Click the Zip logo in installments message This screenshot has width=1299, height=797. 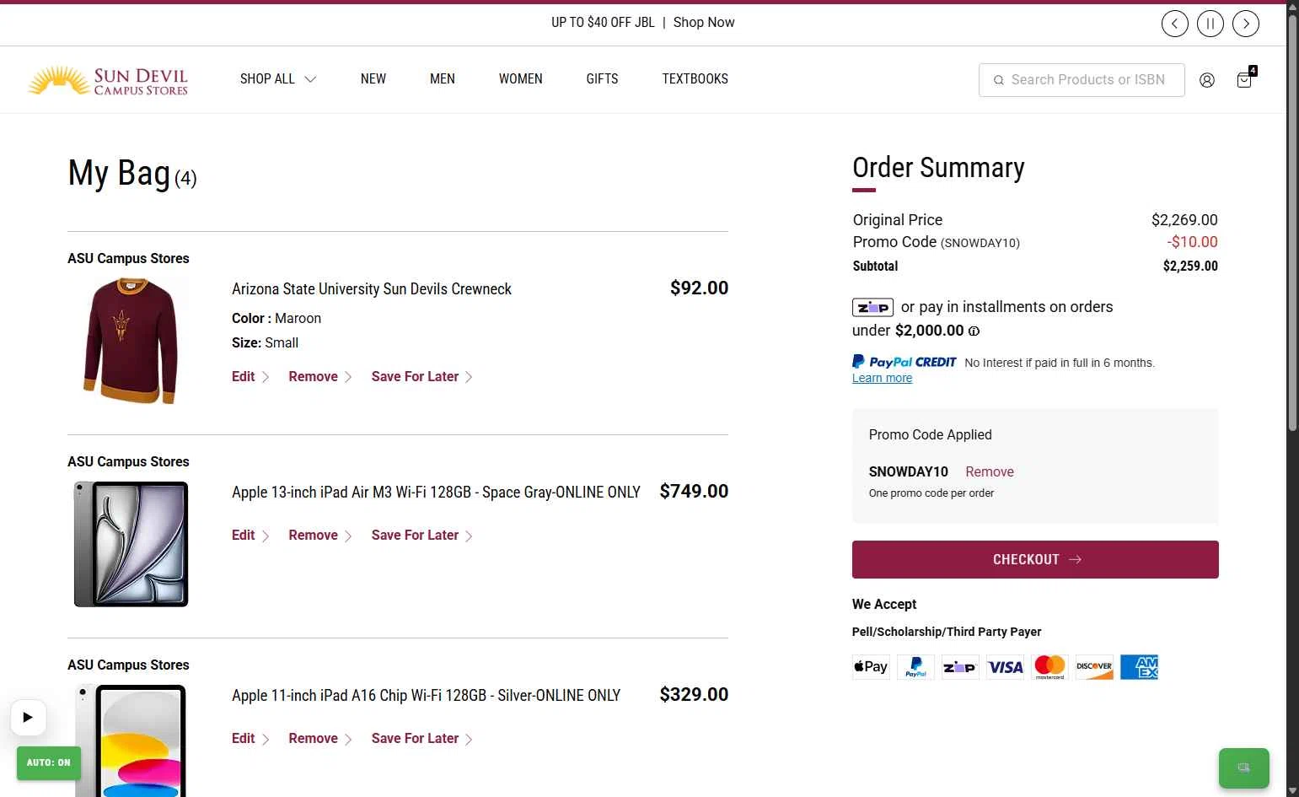point(872,308)
